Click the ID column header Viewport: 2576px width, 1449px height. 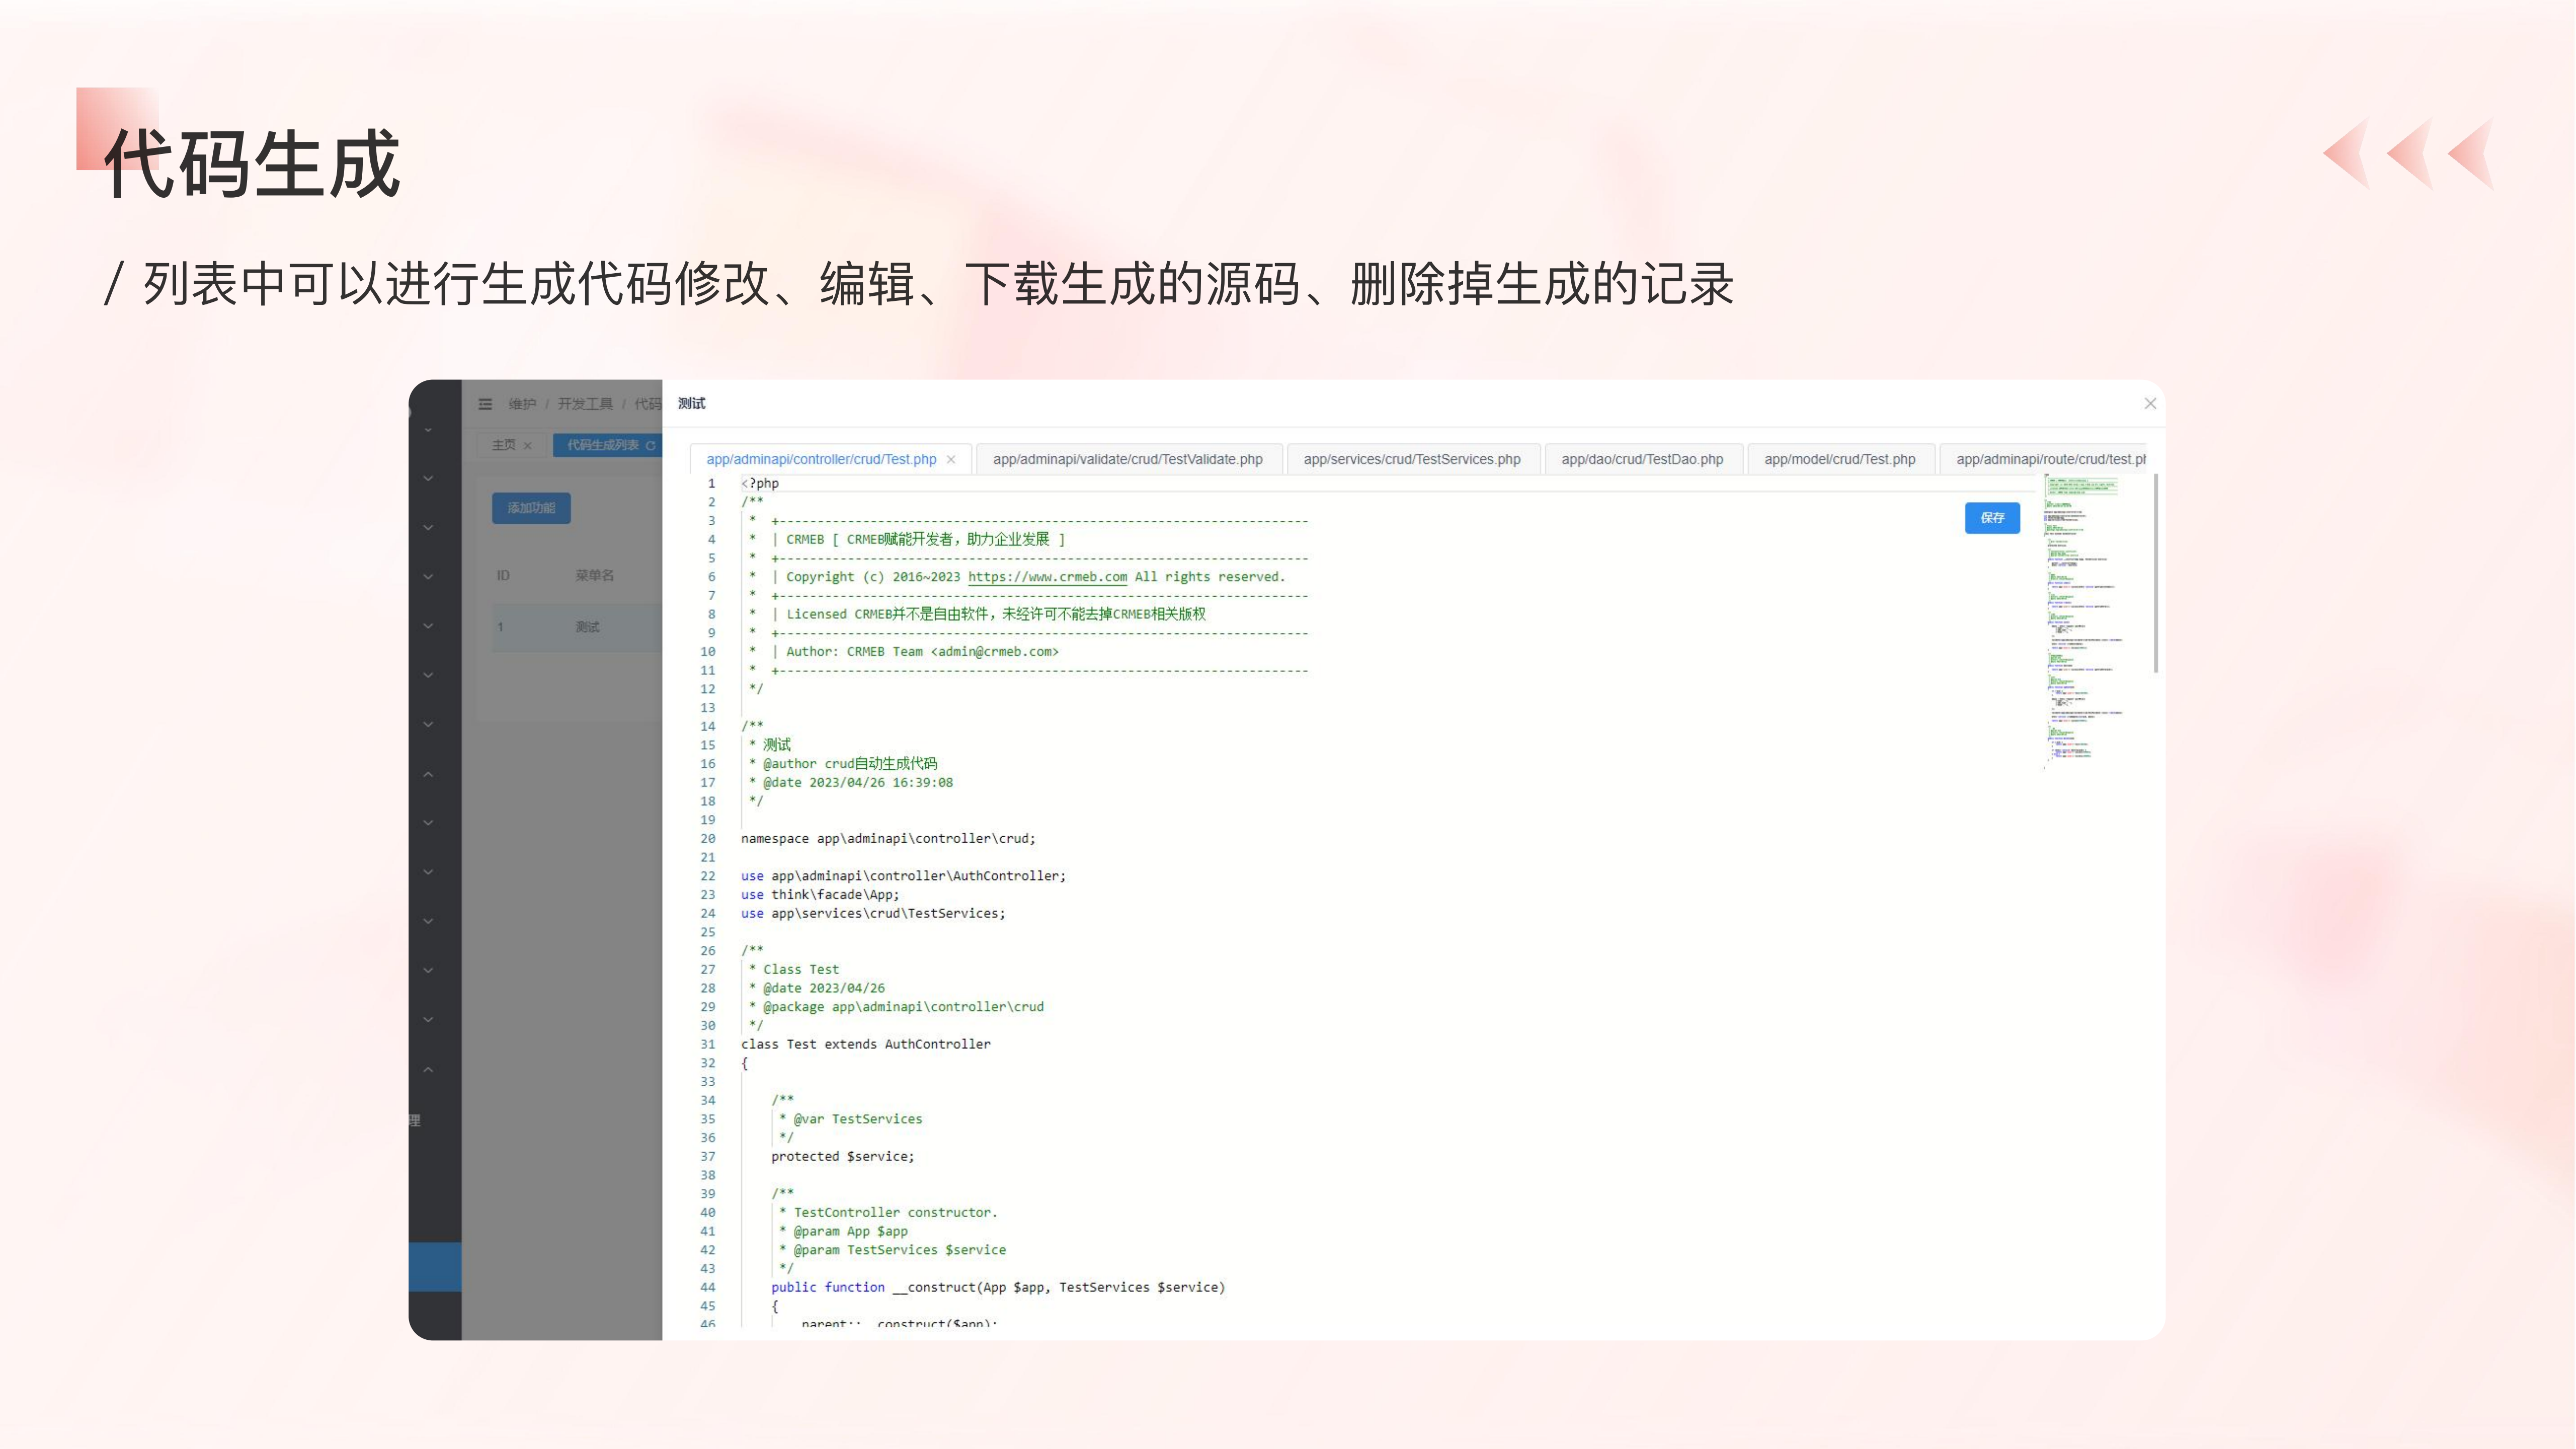pyautogui.click(x=503, y=575)
